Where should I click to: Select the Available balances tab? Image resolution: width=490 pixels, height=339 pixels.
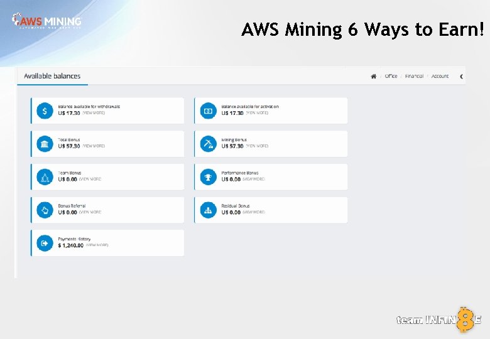(x=52, y=76)
